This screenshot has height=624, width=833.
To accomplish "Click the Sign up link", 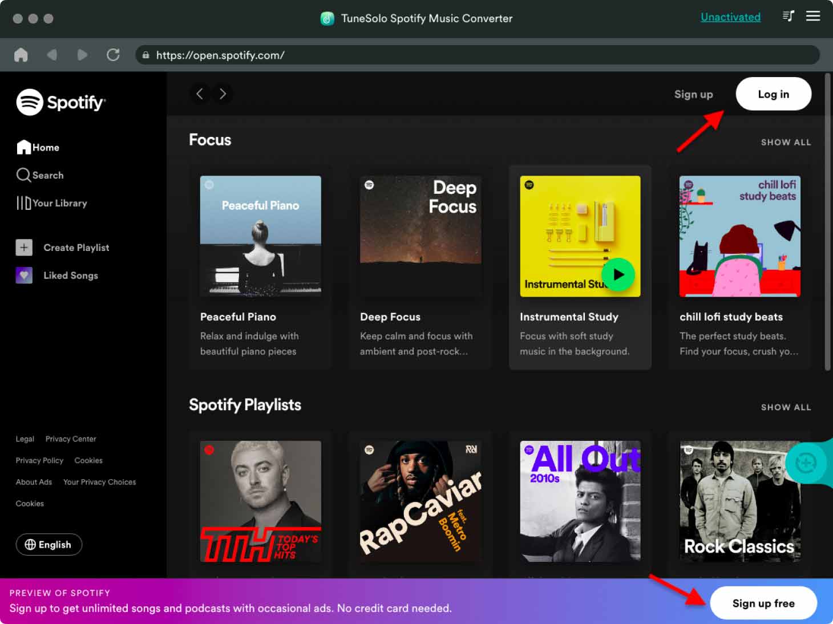I will coord(693,94).
